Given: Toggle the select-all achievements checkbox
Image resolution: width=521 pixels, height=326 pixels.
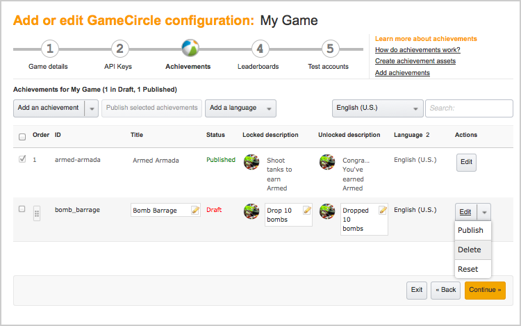Looking at the screenshot, I should pos(22,137).
